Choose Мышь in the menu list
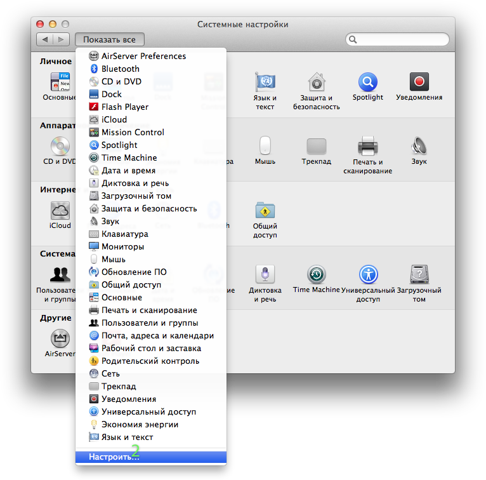Screen dimensions: 486x480 [x=151, y=260]
